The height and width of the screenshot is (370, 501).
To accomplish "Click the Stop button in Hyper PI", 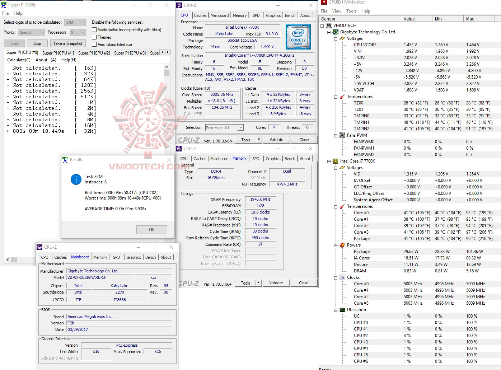I will (x=37, y=43).
